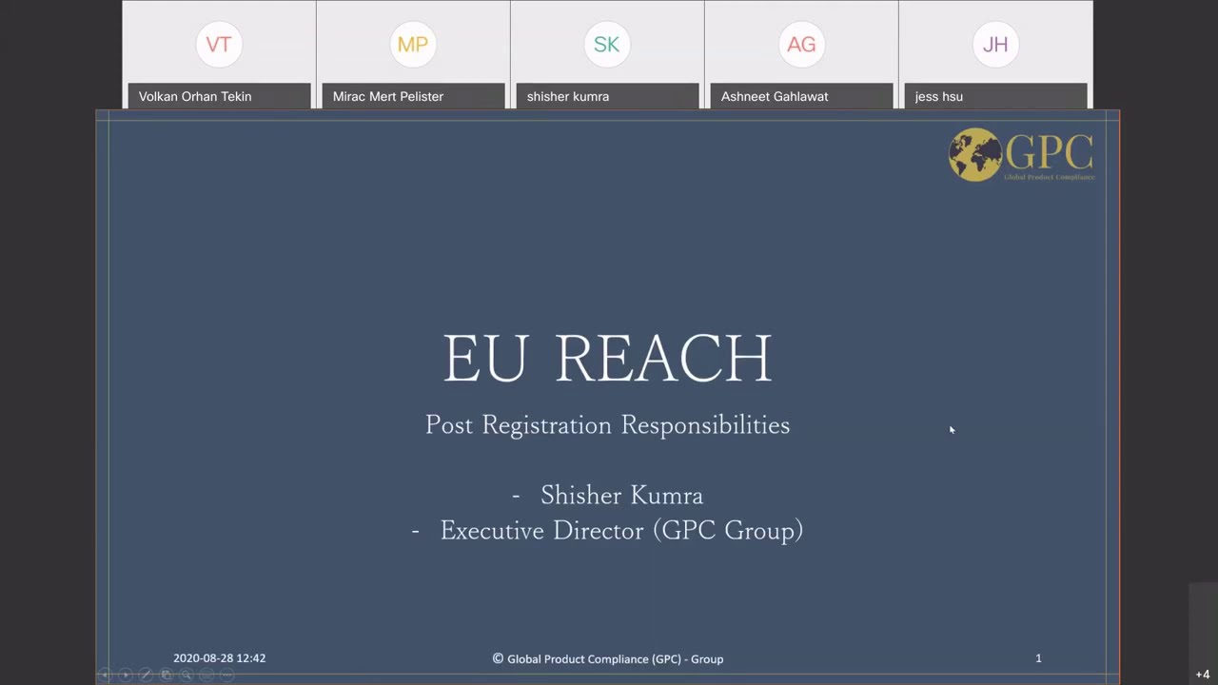This screenshot has height=685, width=1218.
Task: Click the next slide arrow in slideshow controls
Action: click(126, 675)
